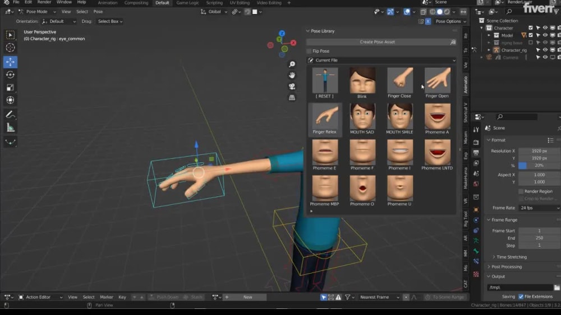Open the Scene properties tab icon
Viewport: 561px width, 315px height.
pos(476,173)
